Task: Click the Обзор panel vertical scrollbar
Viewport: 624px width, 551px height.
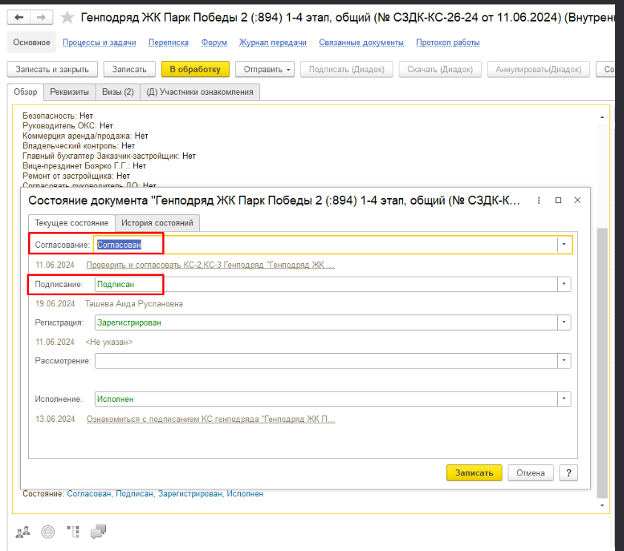Action: [x=603, y=311]
